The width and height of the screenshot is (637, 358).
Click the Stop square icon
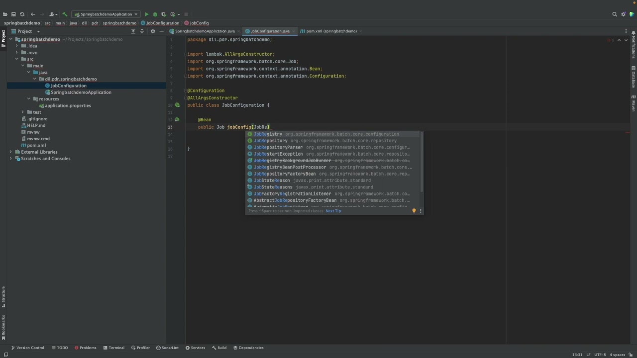point(186,14)
